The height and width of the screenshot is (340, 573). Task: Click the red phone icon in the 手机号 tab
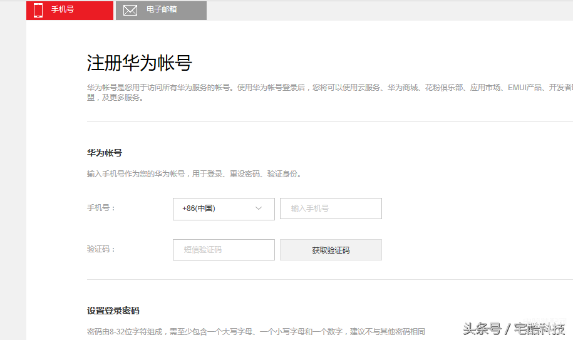click(38, 10)
